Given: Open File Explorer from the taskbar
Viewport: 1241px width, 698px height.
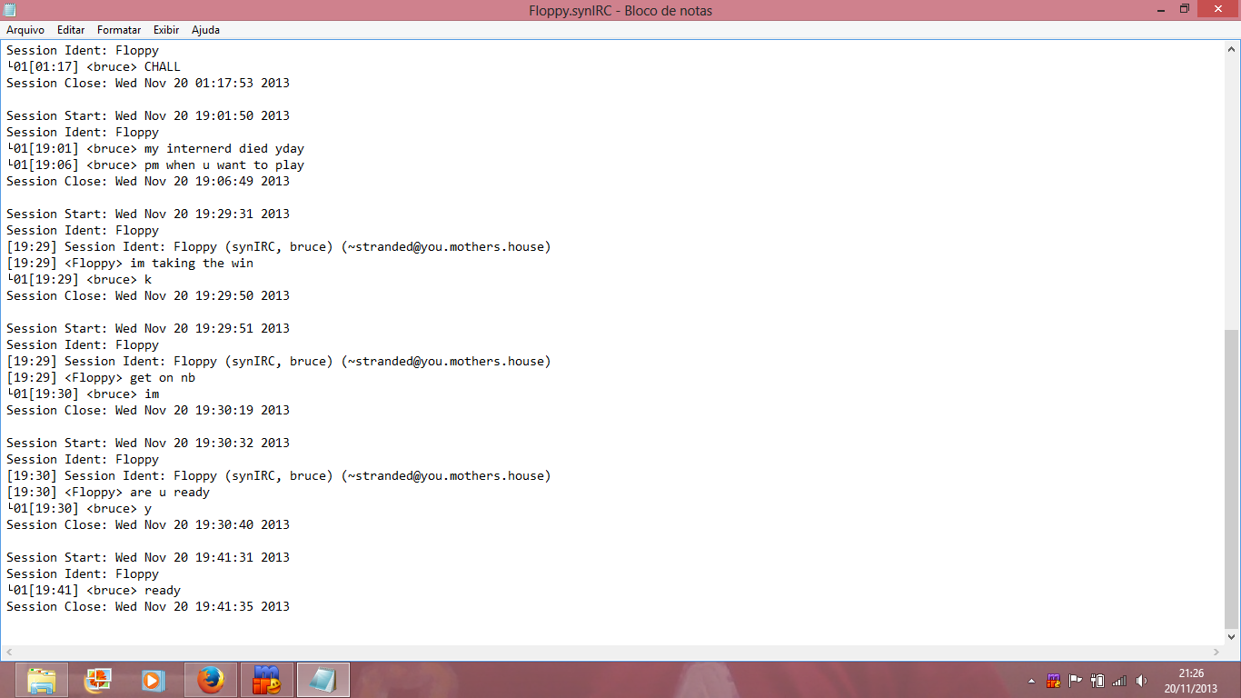Looking at the screenshot, I should (42, 680).
